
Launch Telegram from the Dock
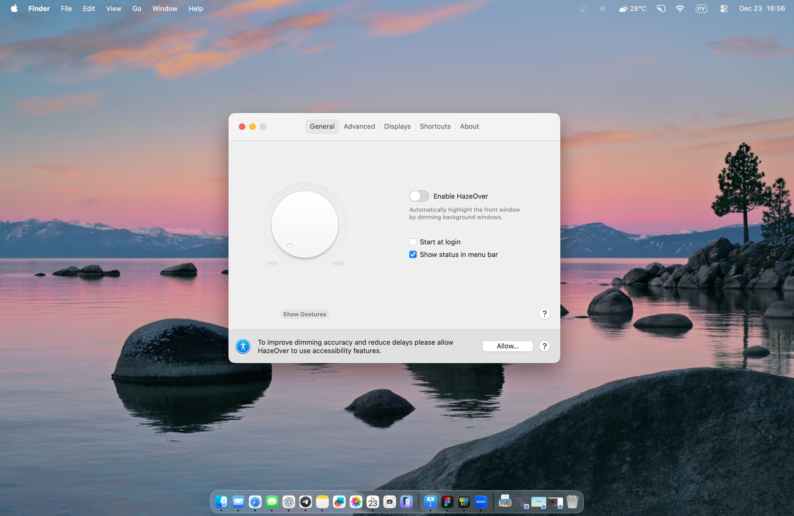[305, 502]
